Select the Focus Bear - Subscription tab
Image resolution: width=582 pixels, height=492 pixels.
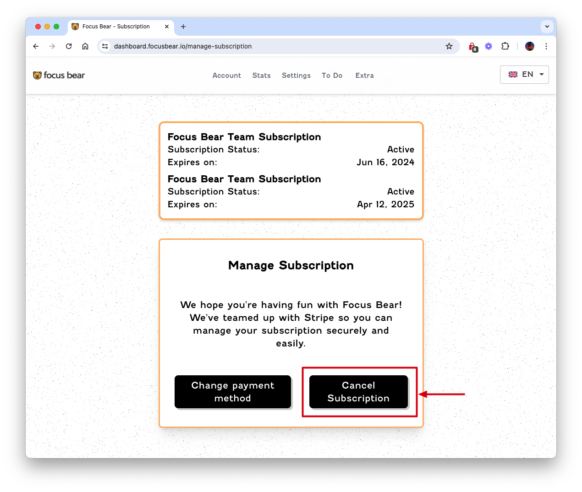tap(121, 27)
